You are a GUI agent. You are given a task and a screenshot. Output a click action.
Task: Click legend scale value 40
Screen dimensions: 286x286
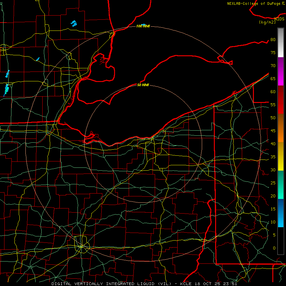[x=273, y=144]
